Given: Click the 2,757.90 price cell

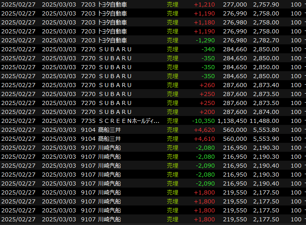Looking at the screenshot, I should pyautogui.click(x=266, y=4).
